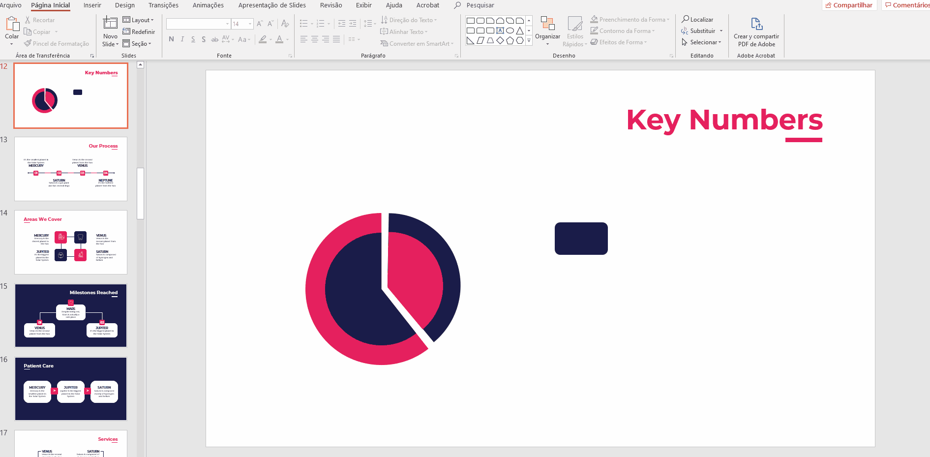Open clipboard pane launcher in Área de Transferência
930x457 pixels.
tap(92, 56)
